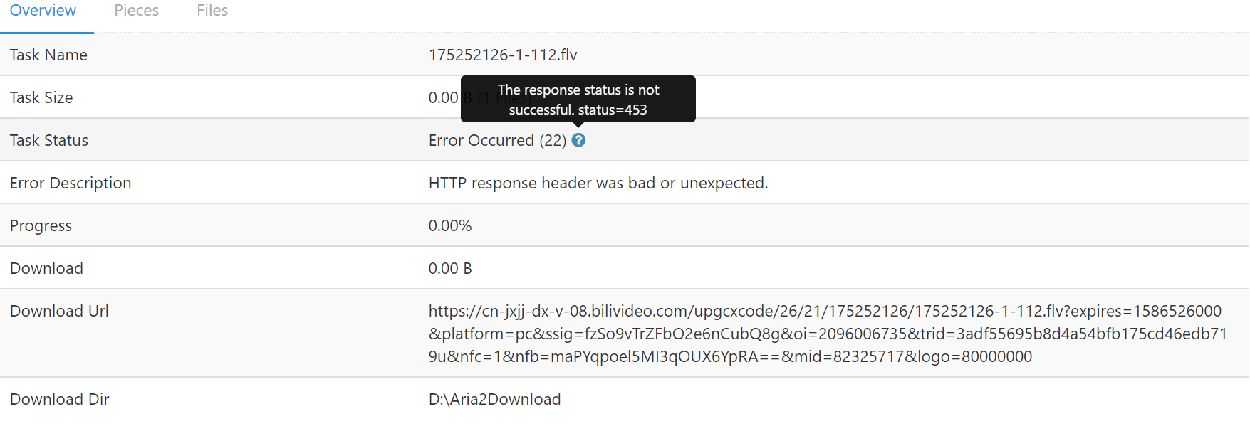The width and height of the screenshot is (1250, 436).
Task: Click the Error Description text
Action: pos(598,183)
